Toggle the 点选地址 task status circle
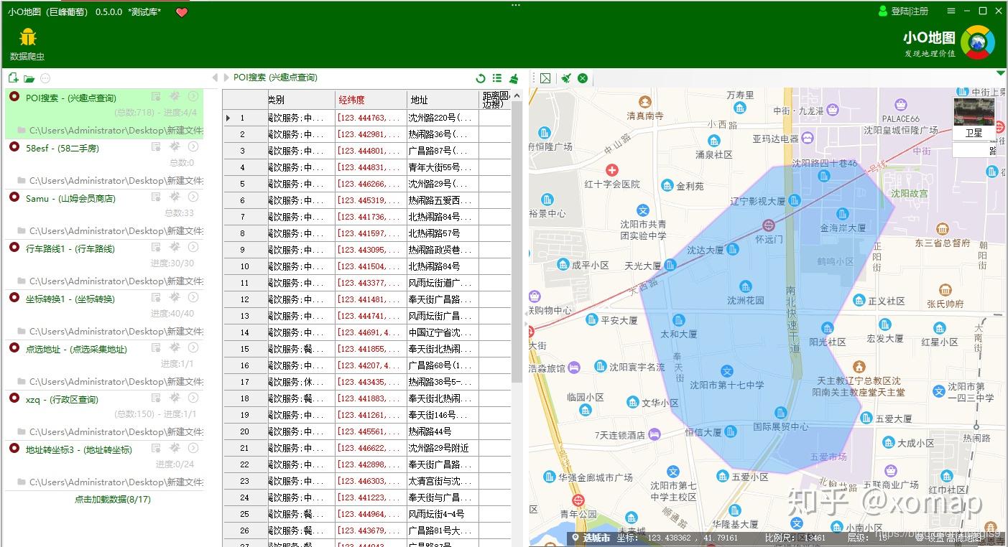1008x547 pixels. (14, 347)
